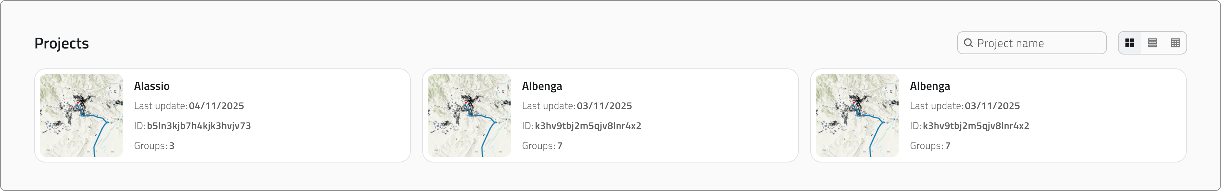Open the Alassio project title

pos(152,86)
